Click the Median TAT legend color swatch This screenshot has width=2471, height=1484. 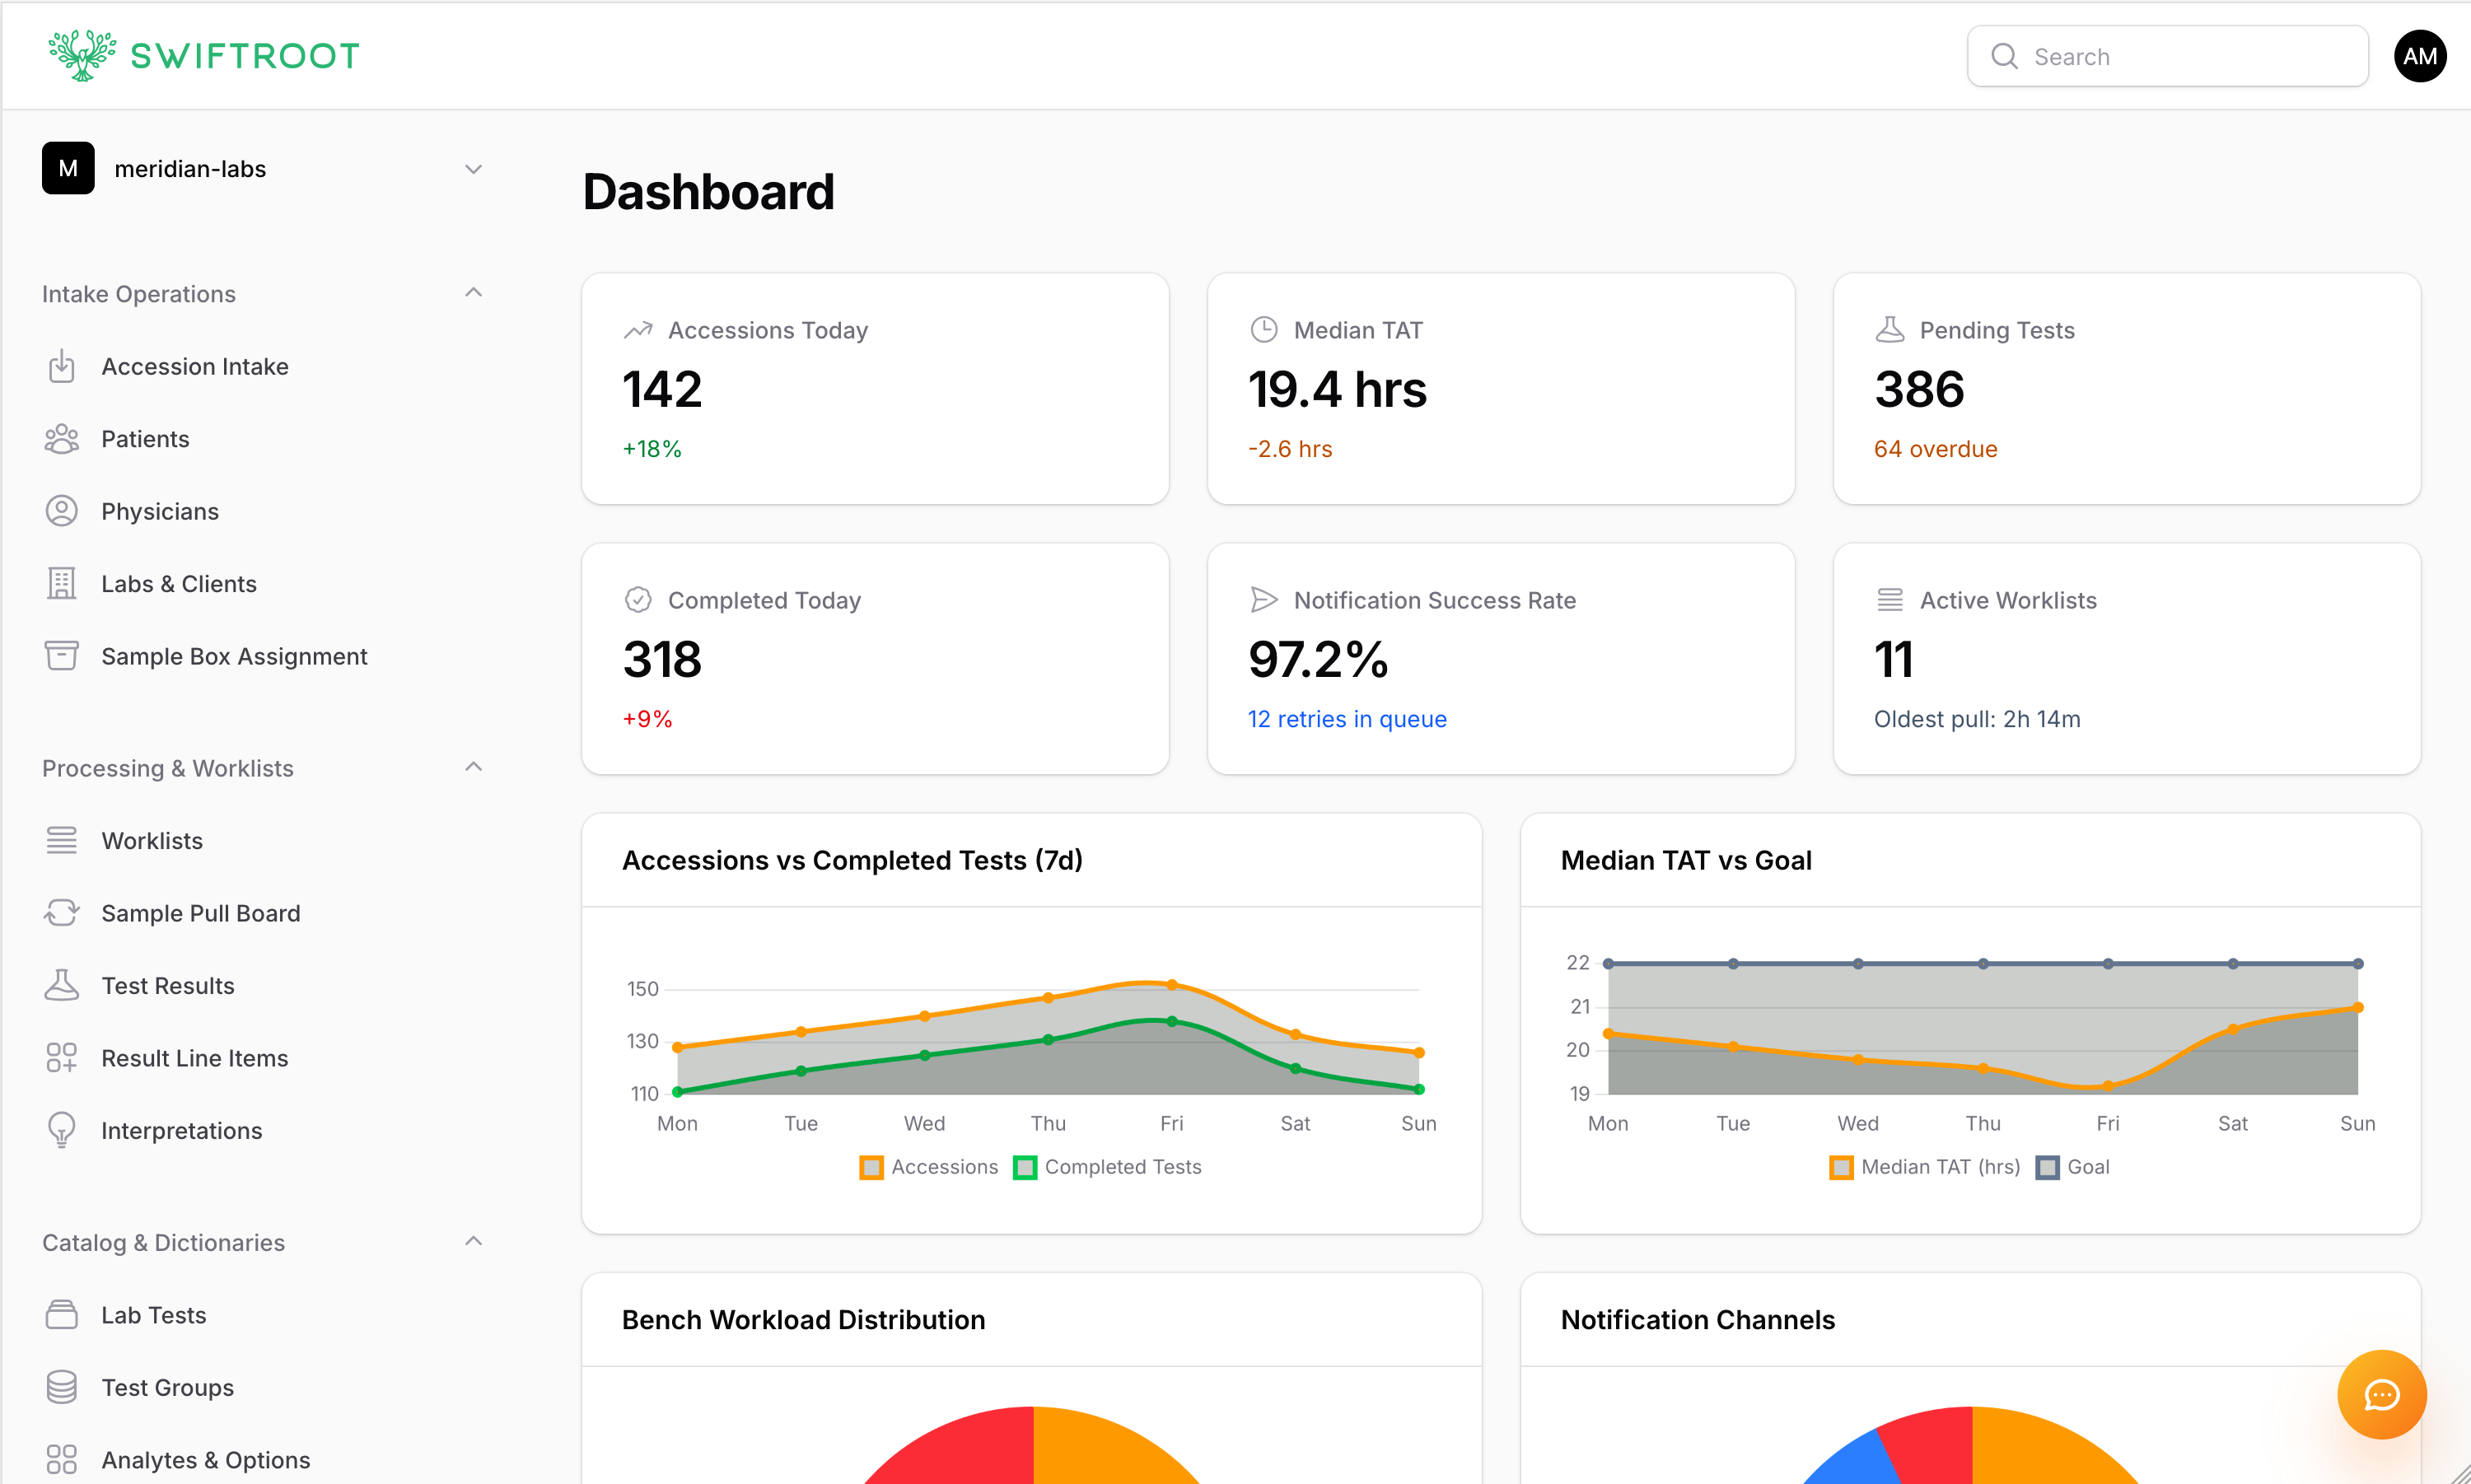pos(1840,1167)
